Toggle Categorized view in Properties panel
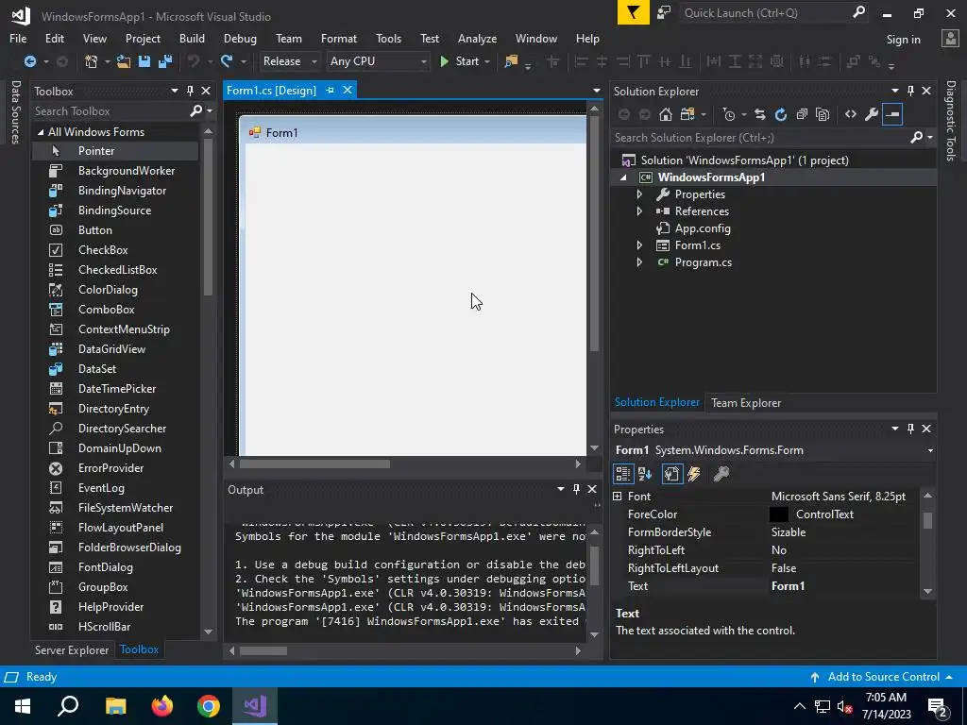This screenshot has height=725, width=967. 623,474
